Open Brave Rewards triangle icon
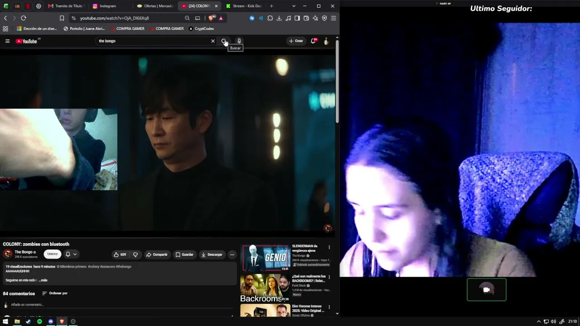 pos(221,18)
